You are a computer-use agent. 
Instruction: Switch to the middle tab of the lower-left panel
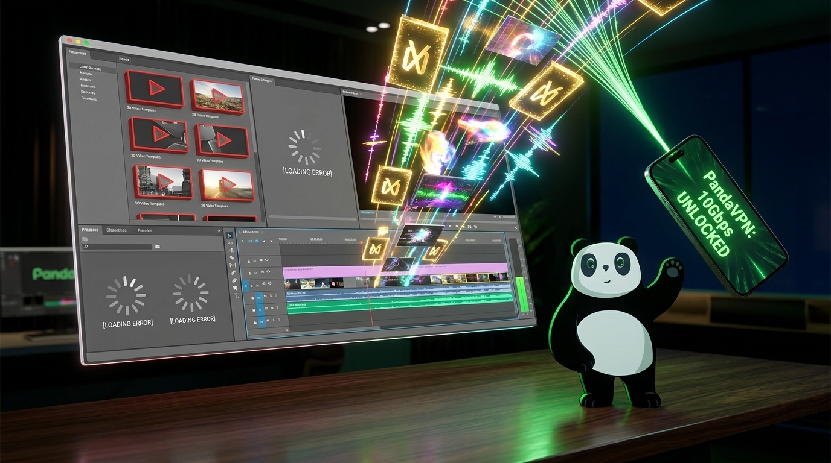click(116, 230)
